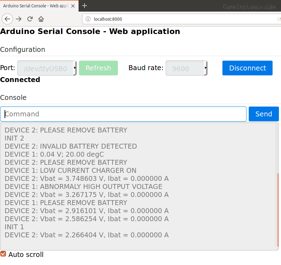
Task: Click the 'INIT 1' console line
Action: [x=14, y=227]
